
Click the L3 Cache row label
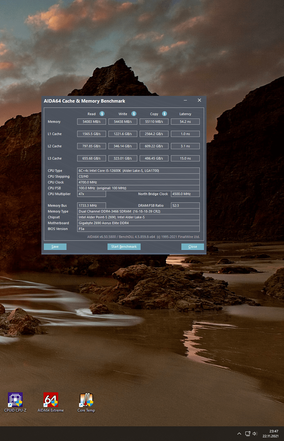tap(55, 158)
